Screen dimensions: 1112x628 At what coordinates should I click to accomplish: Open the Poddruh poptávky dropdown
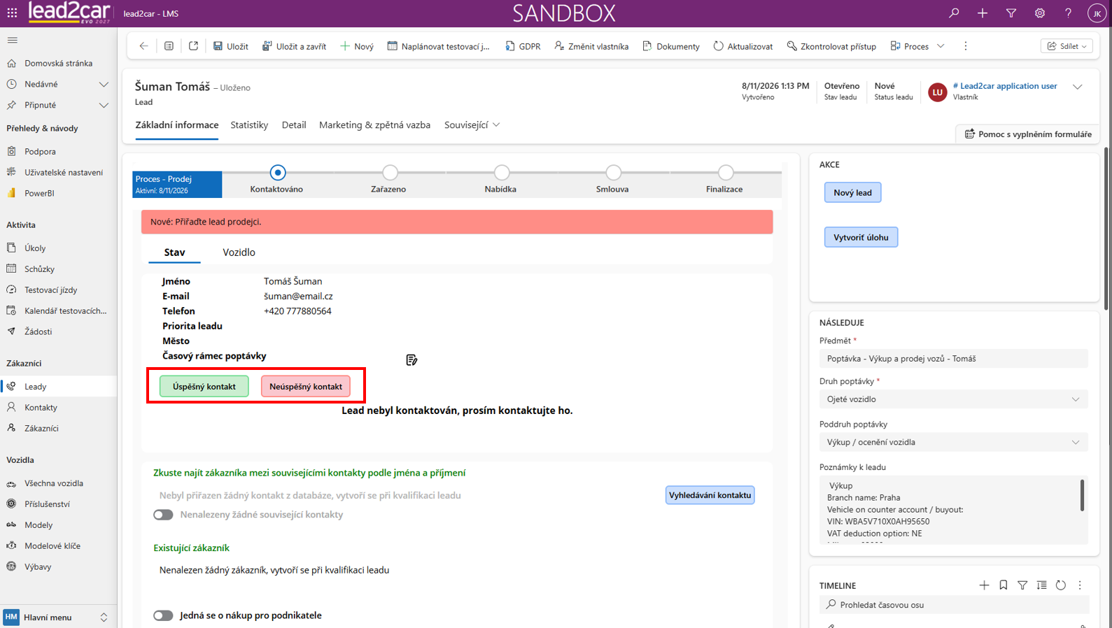tap(953, 442)
